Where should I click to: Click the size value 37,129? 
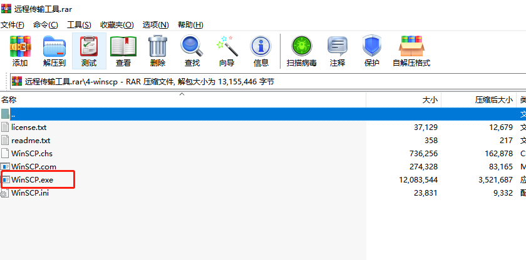426,127
